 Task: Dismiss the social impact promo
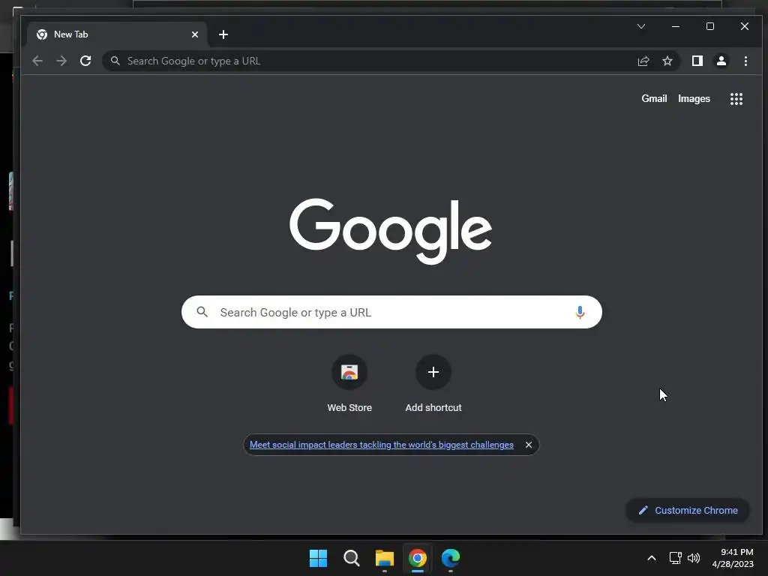click(x=529, y=445)
